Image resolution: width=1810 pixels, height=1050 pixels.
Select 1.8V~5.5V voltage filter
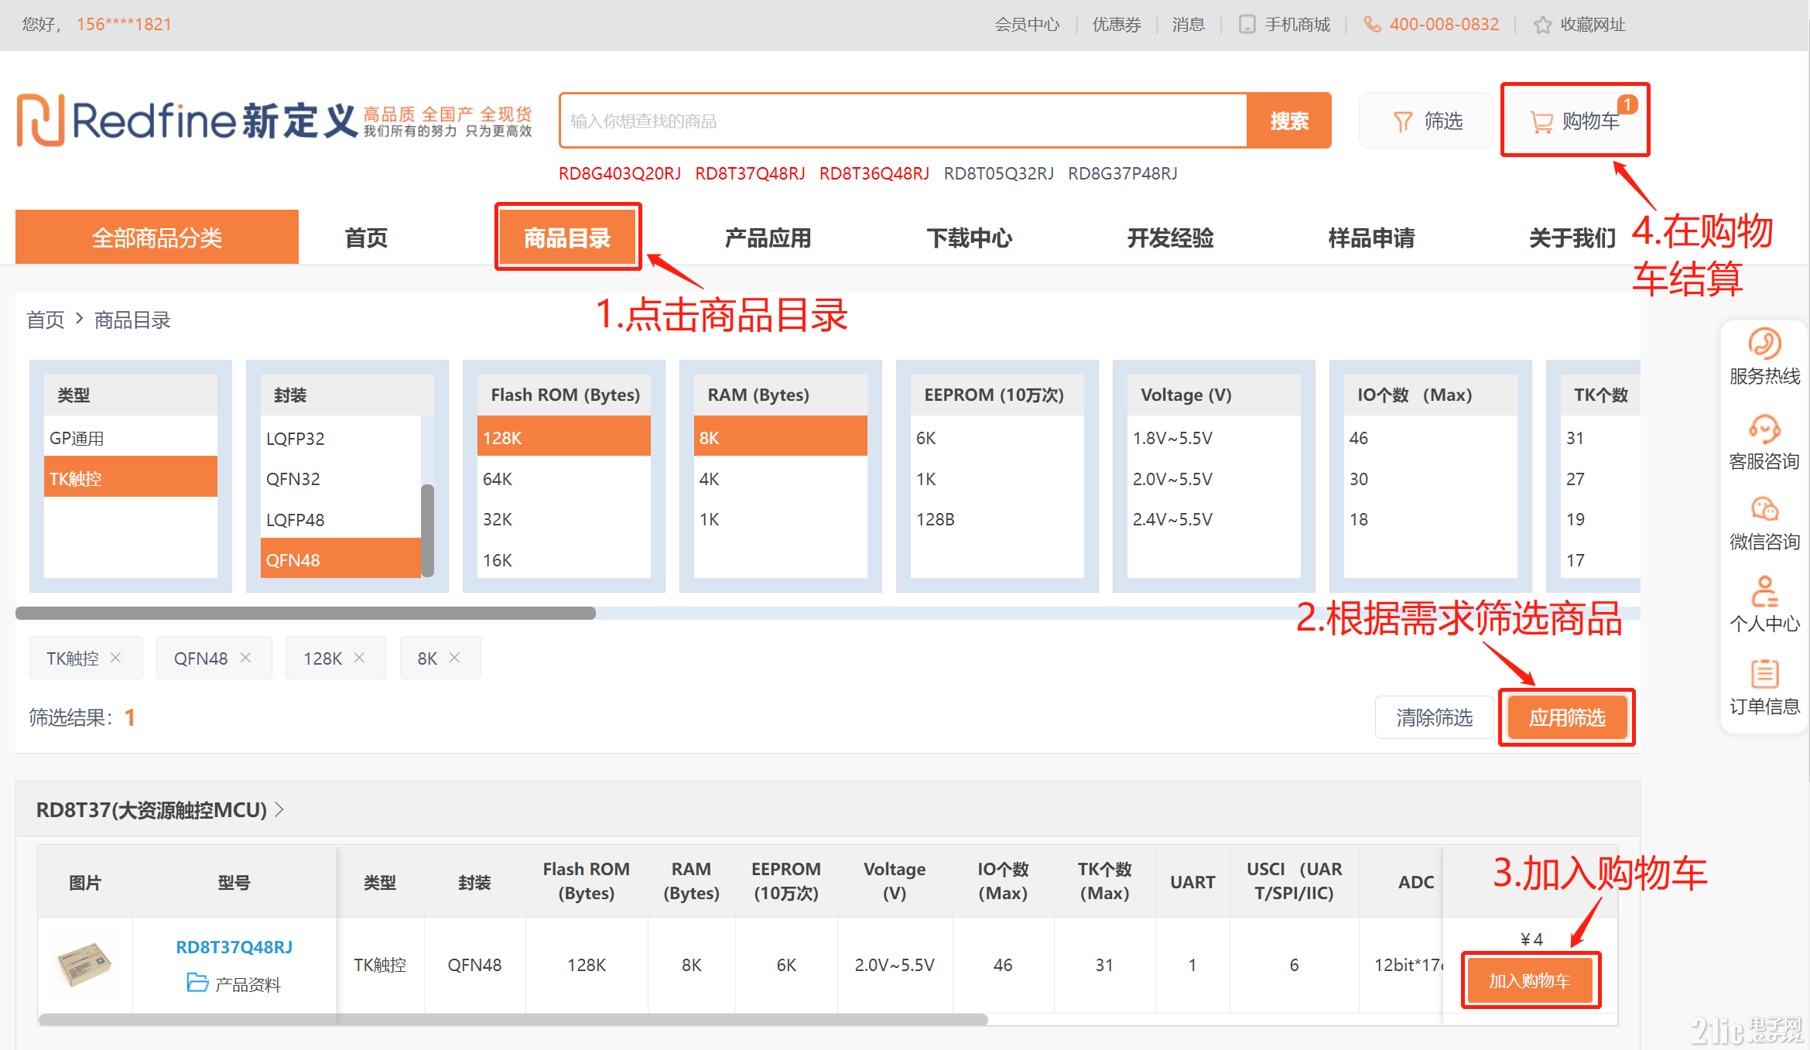click(x=1214, y=438)
